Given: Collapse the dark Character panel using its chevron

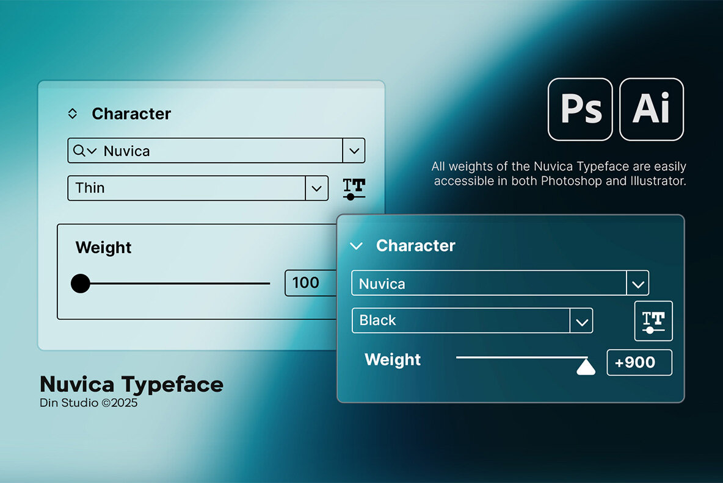Looking at the screenshot, I should pos(356,246).
